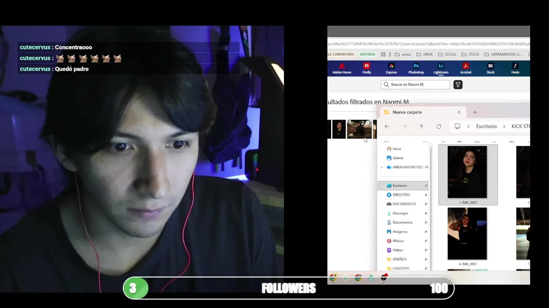The image size is (549, 308).
Task: Open Firefly from the Adobe app bar
Action: [x=367, y=68]
